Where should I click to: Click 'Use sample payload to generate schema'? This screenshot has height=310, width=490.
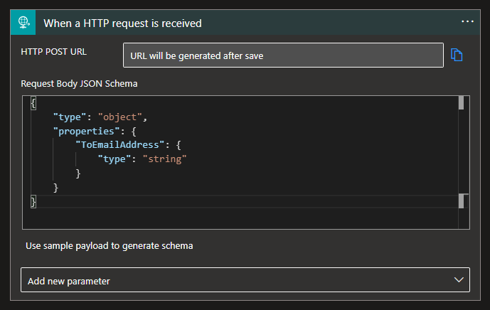pos(110,246)
